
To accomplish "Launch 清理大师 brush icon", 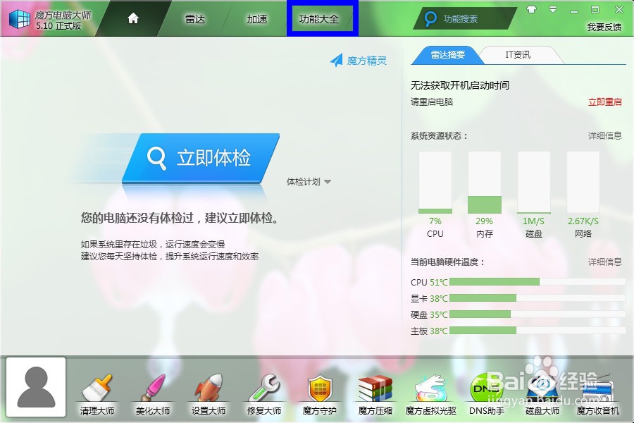I will 97,388.
